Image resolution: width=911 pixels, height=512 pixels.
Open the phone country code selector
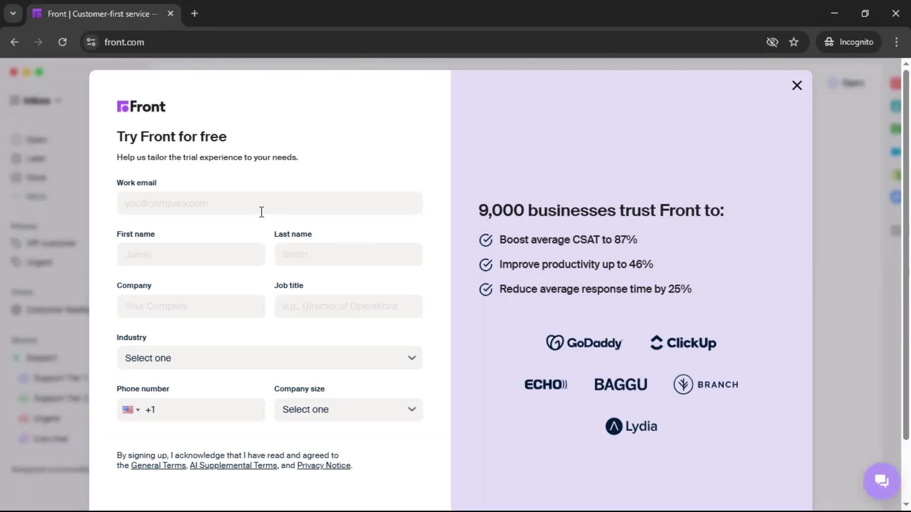[x=131, y=410]
